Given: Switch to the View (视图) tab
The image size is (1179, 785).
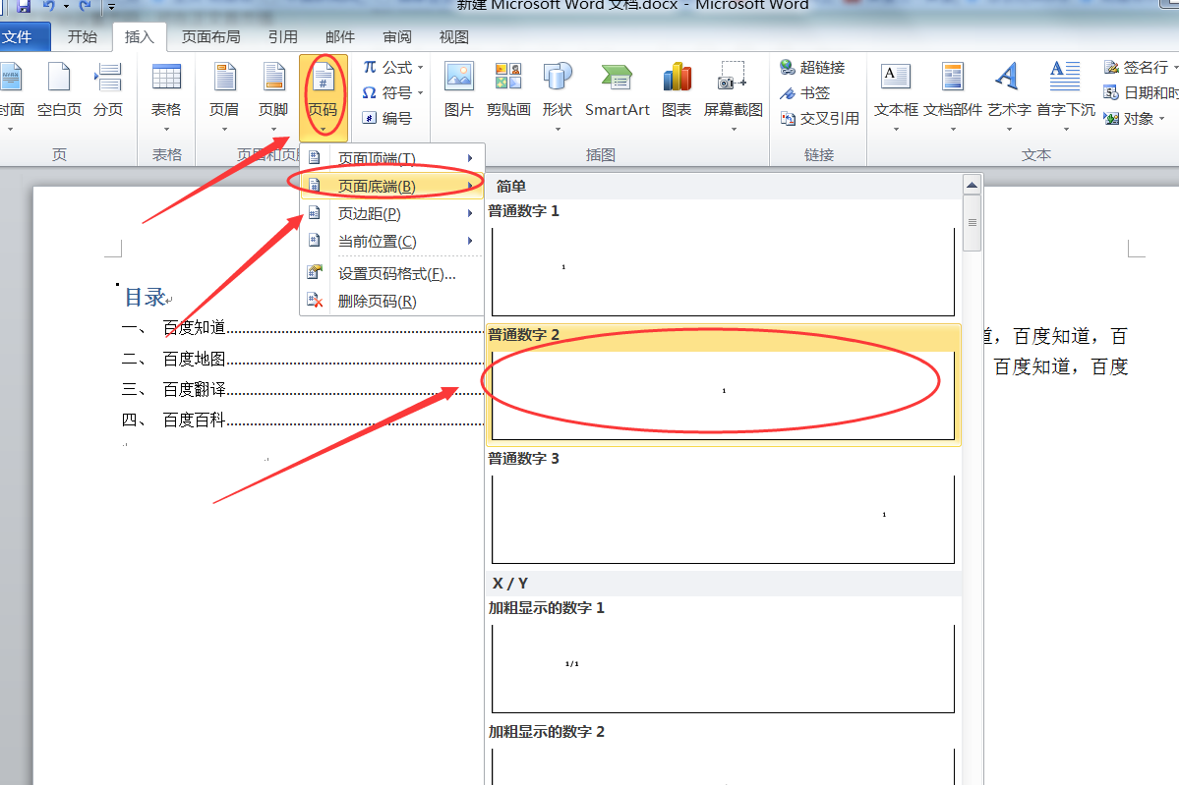Looking at the screenshot, I should pos(454,36).
